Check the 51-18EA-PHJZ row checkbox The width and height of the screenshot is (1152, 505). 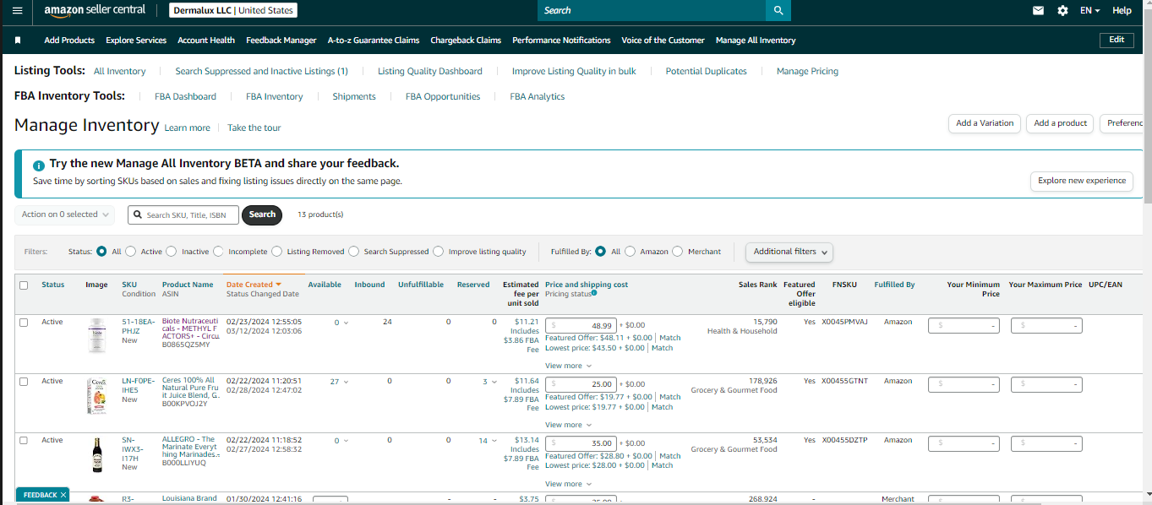pyautogui.click(x=24, y=323)
